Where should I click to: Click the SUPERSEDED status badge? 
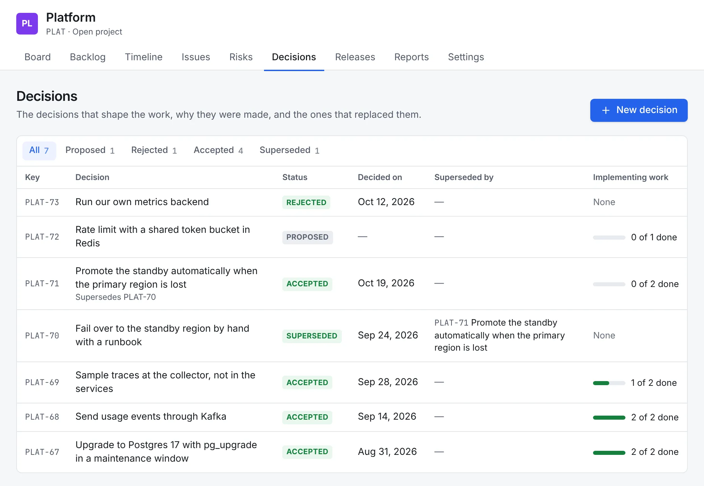(x=312, y=336)
